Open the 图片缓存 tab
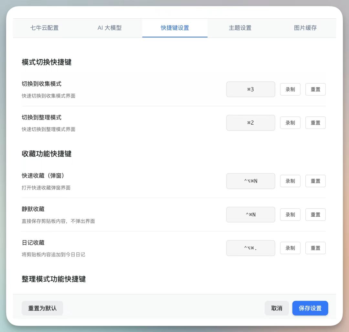The width and height of the screenshot is (349, 332). 305,28
